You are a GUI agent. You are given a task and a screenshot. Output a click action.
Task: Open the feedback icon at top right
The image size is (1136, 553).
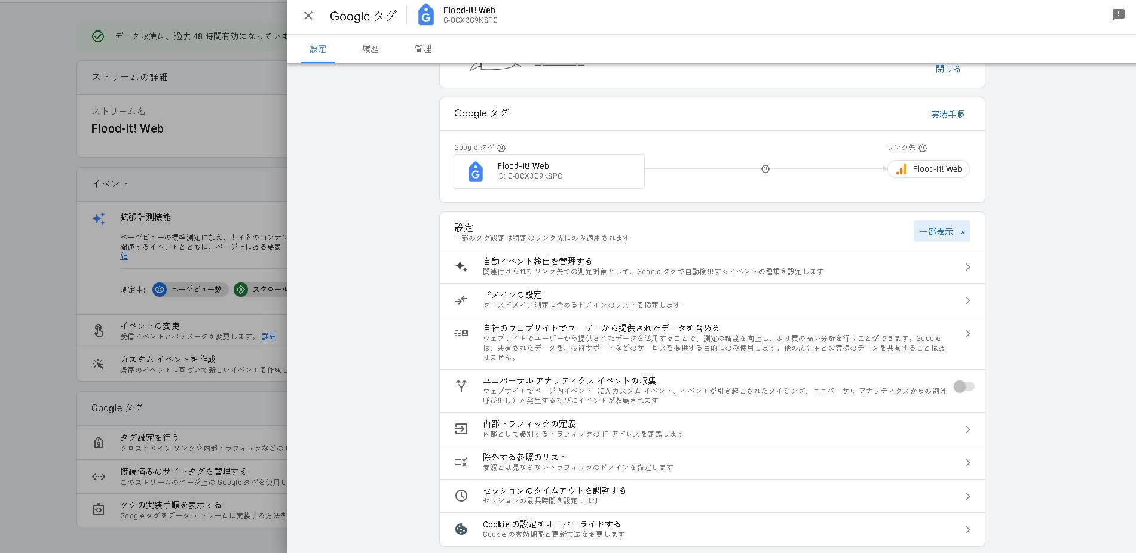(x=1119, y=15)
